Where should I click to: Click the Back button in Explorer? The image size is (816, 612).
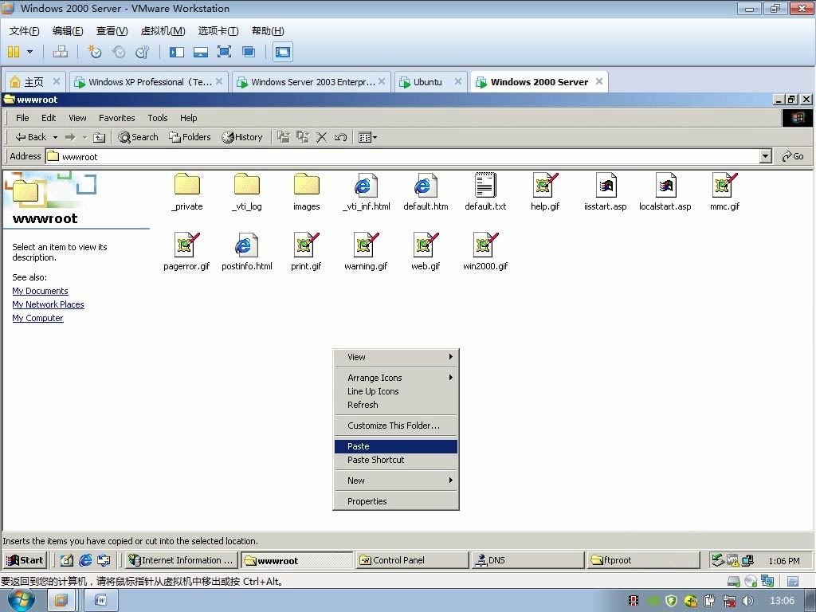(x=31, y=137)
